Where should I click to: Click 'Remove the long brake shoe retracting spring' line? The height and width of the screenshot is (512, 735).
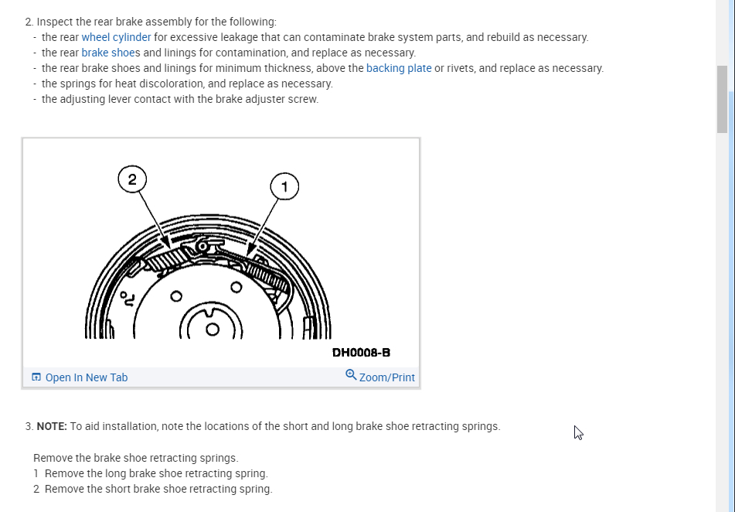[x=156, y=473]
